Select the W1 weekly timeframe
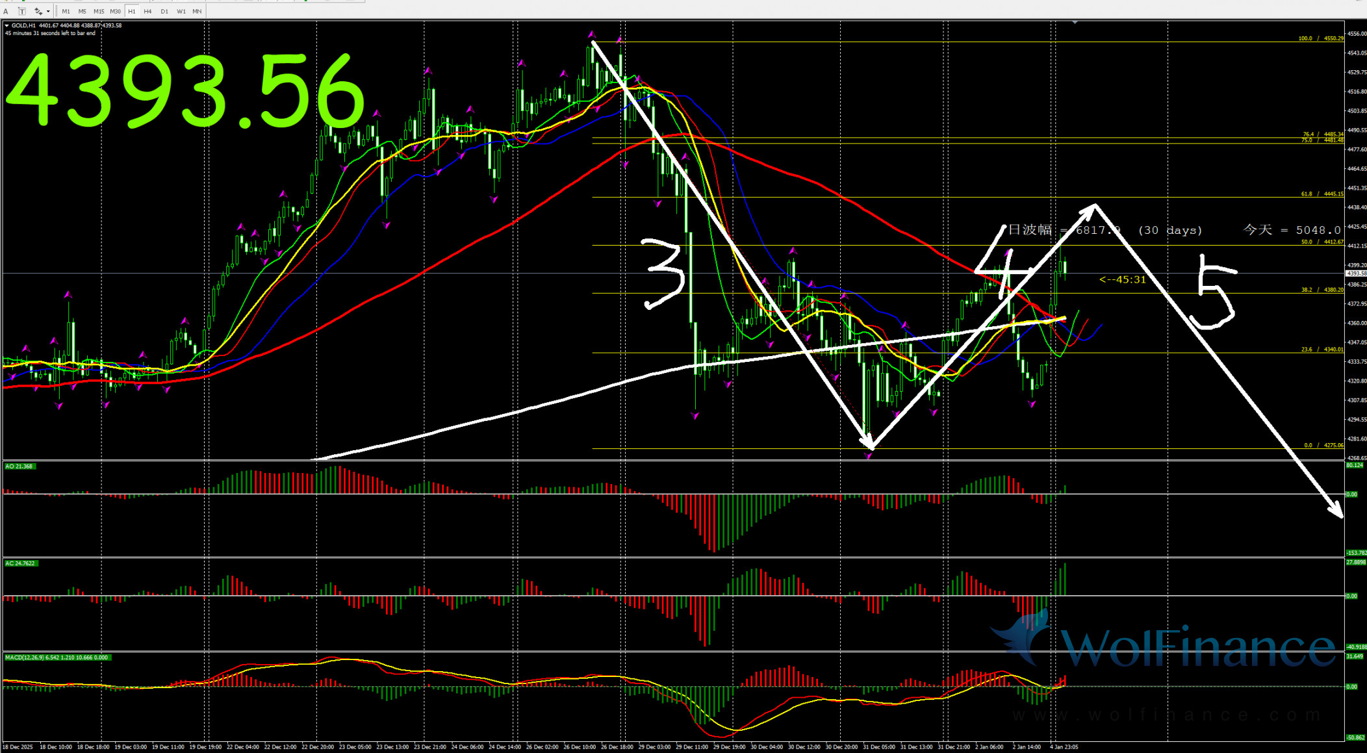This screenshot has width=1367, height=753. [181, 11]
